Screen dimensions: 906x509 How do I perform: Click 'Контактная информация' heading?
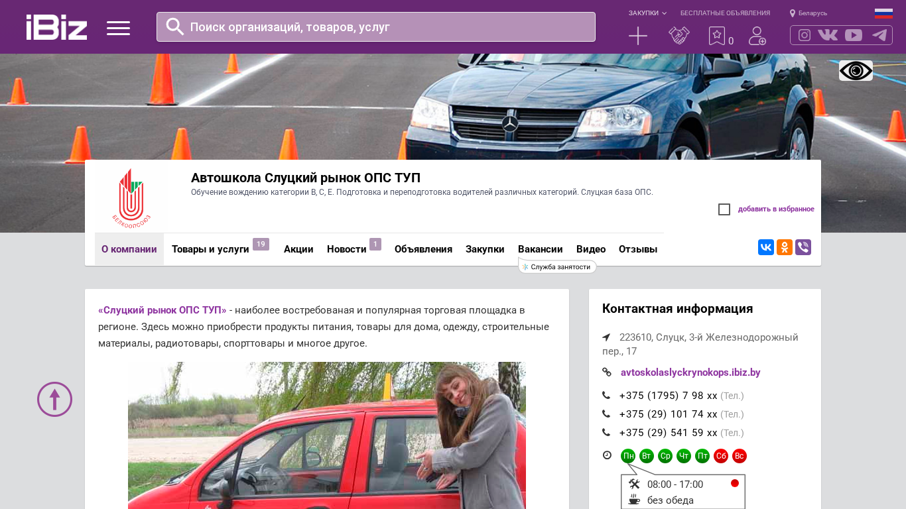(677, 309)
